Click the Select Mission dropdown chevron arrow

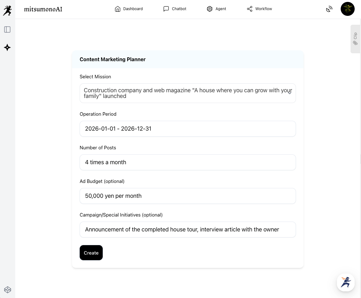pyautogui.click(x=289, y=93)
